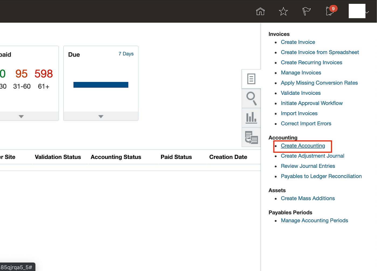Image resolution: width=377 pixels, height=271 pixels.
Task: Click the Assets section heading
Action: click(x=277, y=190)
